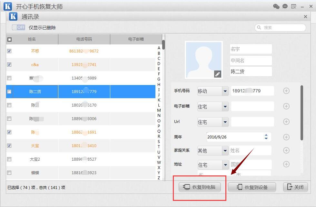Open the Url 住宅 type dropdown
The height and width of the screenshot is (207, 316).
(x=213, y=122)
